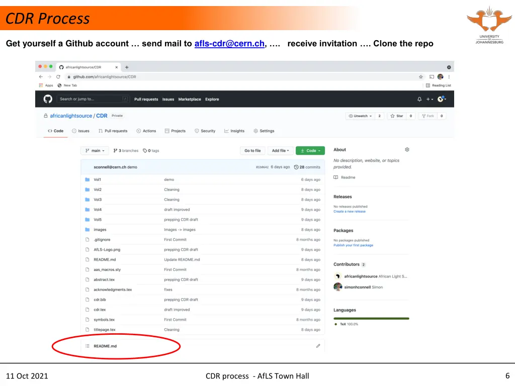Open the .gitignore file
Screen dimensions: 515x386
point(102,240)
